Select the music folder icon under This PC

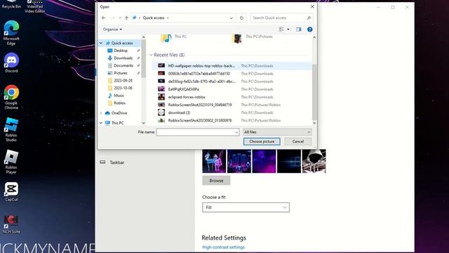(166, 38)
